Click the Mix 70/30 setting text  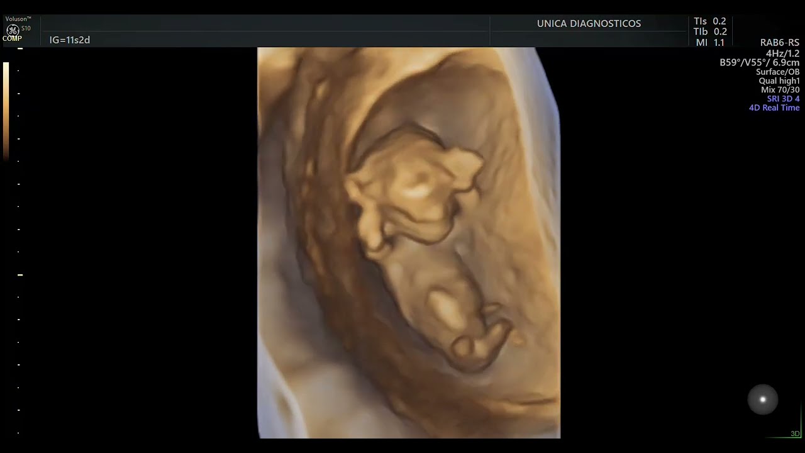[780, 90]
